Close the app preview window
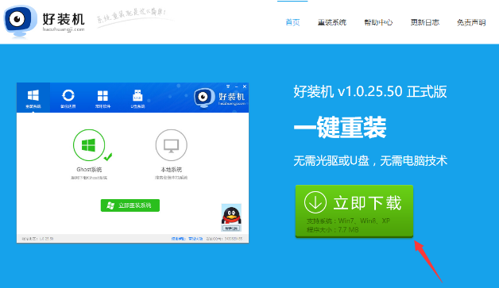 [245, 86]
